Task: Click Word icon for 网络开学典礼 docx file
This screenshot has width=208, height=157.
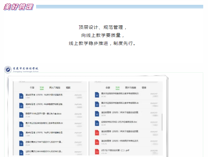Action: [21, 114]
